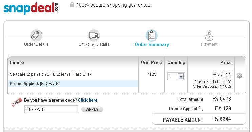Go to the Shipping Details step label

tap(94, 44)
